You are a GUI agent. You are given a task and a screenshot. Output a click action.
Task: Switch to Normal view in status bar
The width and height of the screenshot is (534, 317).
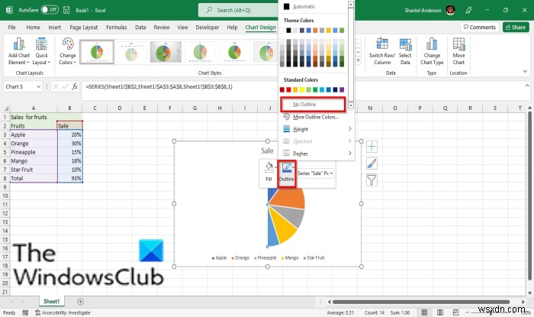click(x=424, y=312)
